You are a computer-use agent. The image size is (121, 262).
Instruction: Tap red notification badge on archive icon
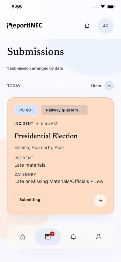tap(52, 234)
